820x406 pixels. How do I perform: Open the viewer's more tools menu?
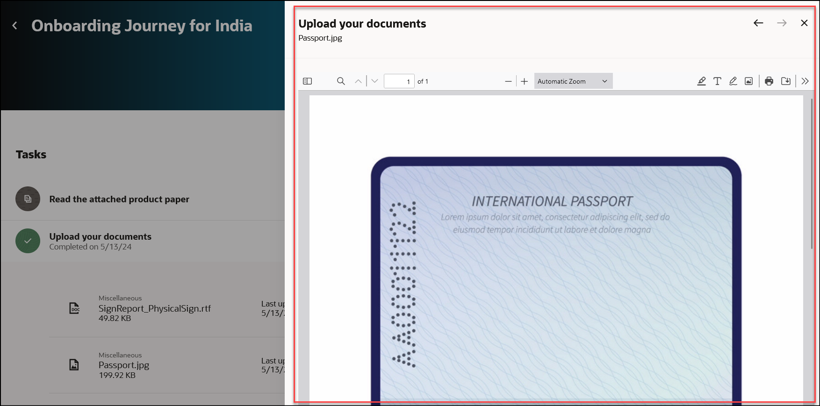click(805, 81)
